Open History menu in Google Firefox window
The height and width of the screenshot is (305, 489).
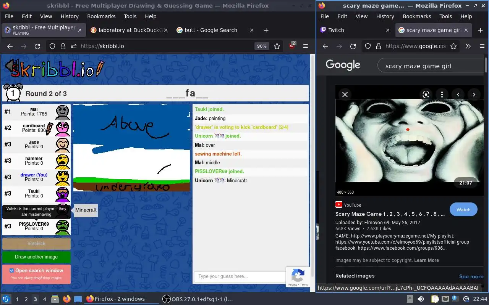click(x=385, y=16)
